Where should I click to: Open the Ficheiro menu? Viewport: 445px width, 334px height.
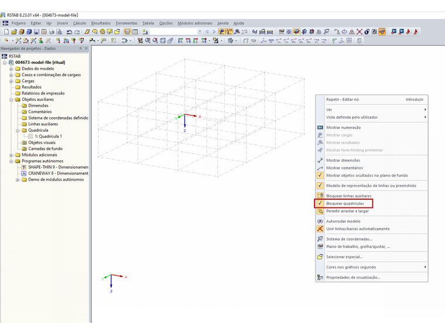coord(19,23)
